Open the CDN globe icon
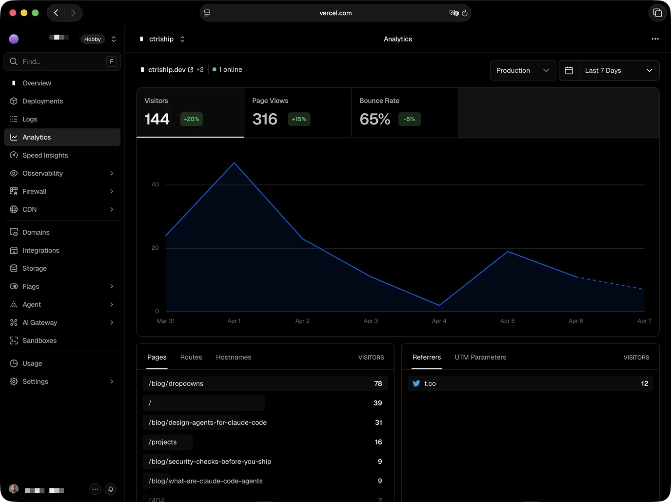Screen dimensions: 671x502 tap(14, 209)
